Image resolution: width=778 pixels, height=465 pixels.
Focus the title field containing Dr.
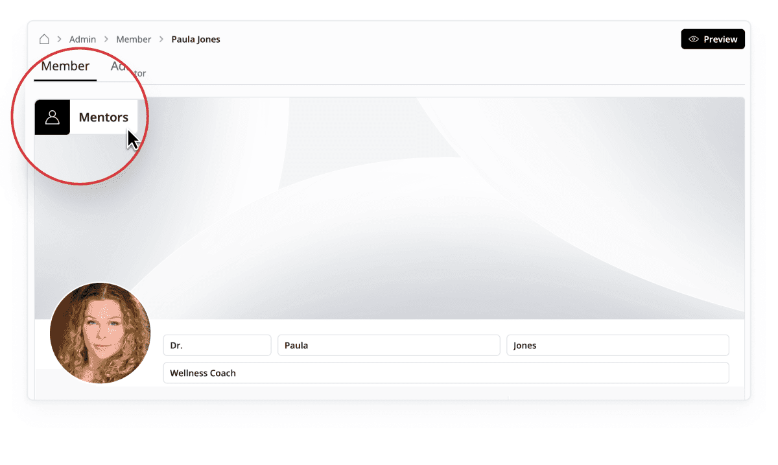point(217,346)
